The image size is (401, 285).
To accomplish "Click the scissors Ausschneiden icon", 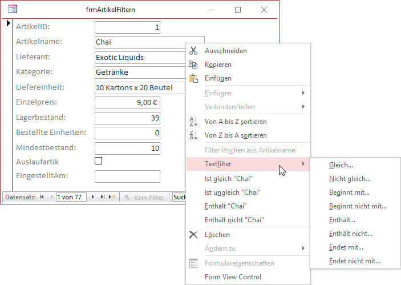I will click(x=193, y=51).
